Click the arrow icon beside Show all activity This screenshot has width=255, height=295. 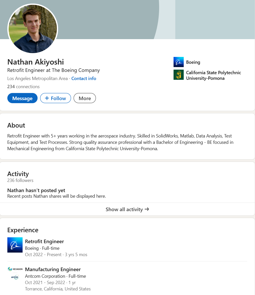point(147,209)
